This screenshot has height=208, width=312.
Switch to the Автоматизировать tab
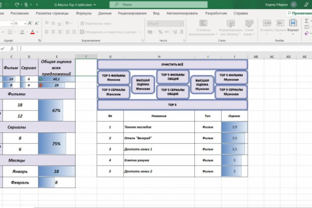182,13
